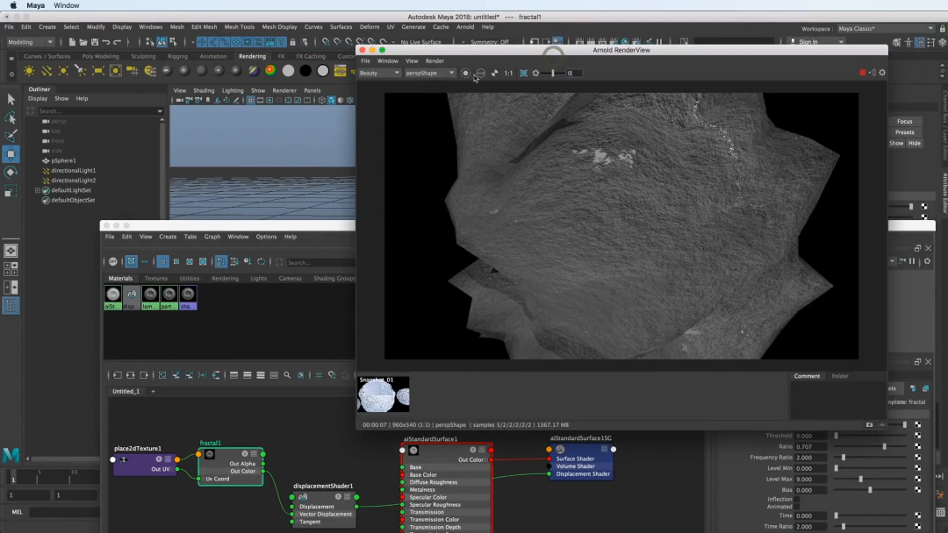Open the Render menu in Arnold RenderView
This screenshot has height=533, width=948.
[434, 60]
